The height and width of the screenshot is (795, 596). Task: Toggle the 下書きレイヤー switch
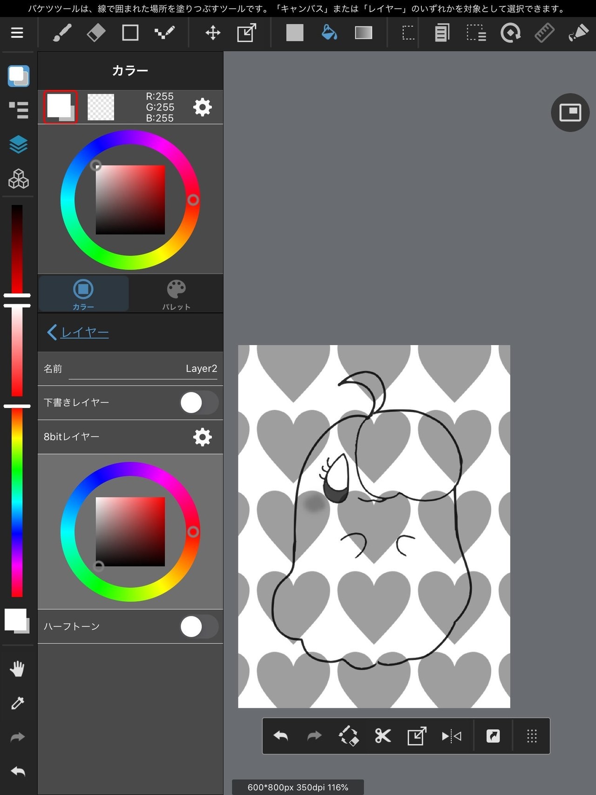[x=199, y=402]
